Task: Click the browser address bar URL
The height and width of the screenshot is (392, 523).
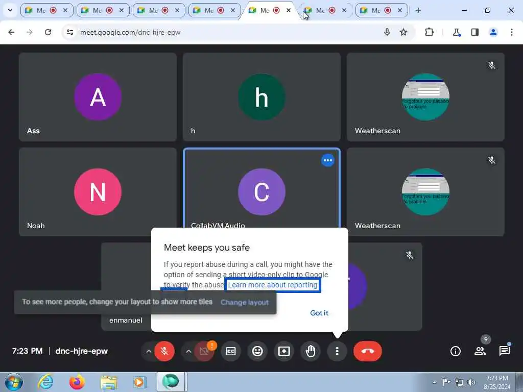Action: pos(130,32)
